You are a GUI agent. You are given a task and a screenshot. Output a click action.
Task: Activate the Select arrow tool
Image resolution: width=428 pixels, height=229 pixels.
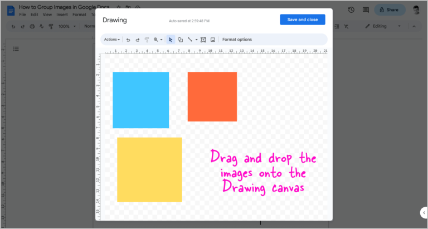[171, 40]
